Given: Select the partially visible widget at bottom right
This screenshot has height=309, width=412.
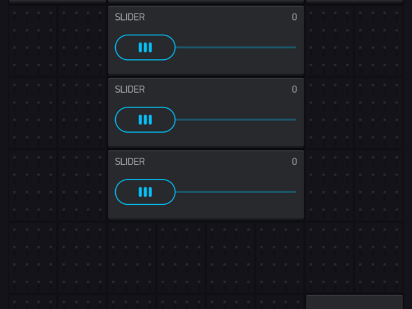Looking at the screenshot, I should click(x=354, y=302).
